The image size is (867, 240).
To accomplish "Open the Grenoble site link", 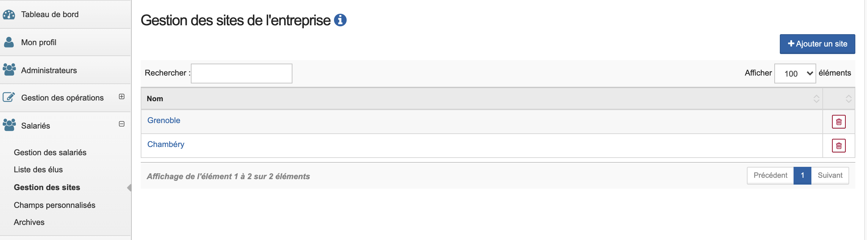I will [x=164, y=120].
